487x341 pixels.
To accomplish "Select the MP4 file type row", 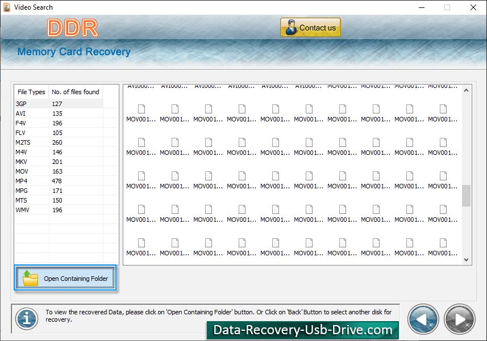I will tap(59, 181).
